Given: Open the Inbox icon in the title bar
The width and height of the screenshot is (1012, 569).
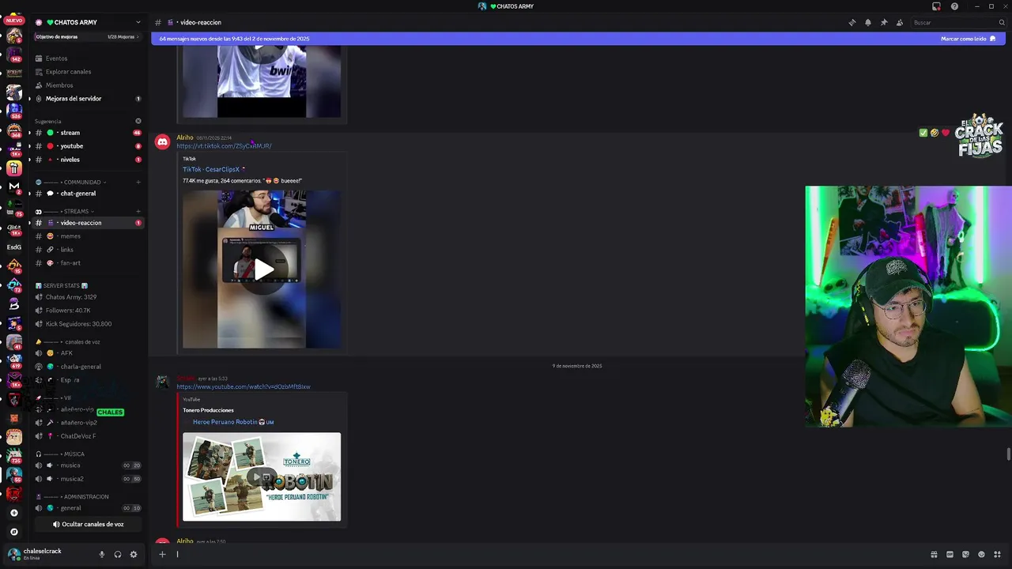Looking at the screenshot, I should click(936, 6).
